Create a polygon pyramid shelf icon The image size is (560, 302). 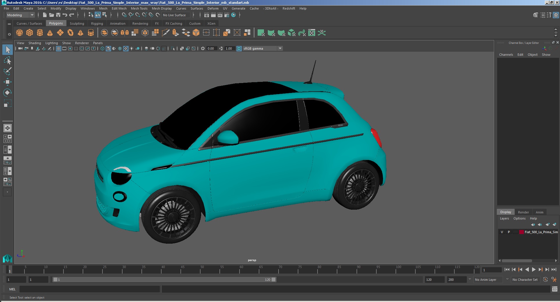(81, 33)
